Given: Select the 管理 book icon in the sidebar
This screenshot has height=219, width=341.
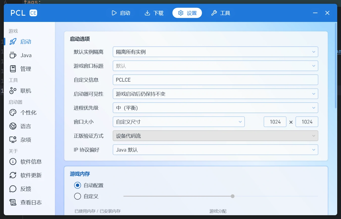Looking at the screenshot, I should (13, 69).
